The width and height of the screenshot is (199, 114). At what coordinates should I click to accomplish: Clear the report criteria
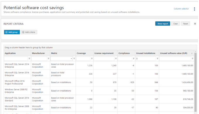pos(176,24)
